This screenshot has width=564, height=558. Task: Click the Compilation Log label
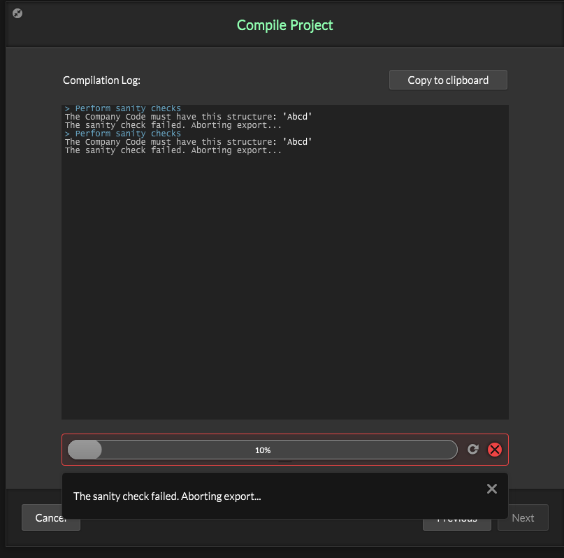coord(101,80)
